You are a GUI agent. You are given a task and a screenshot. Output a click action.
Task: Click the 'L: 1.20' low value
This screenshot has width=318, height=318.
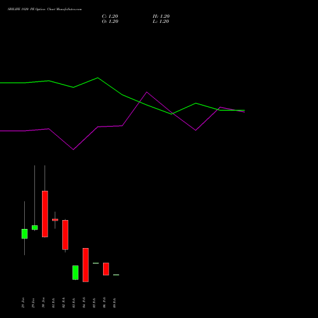coord(161,22)
